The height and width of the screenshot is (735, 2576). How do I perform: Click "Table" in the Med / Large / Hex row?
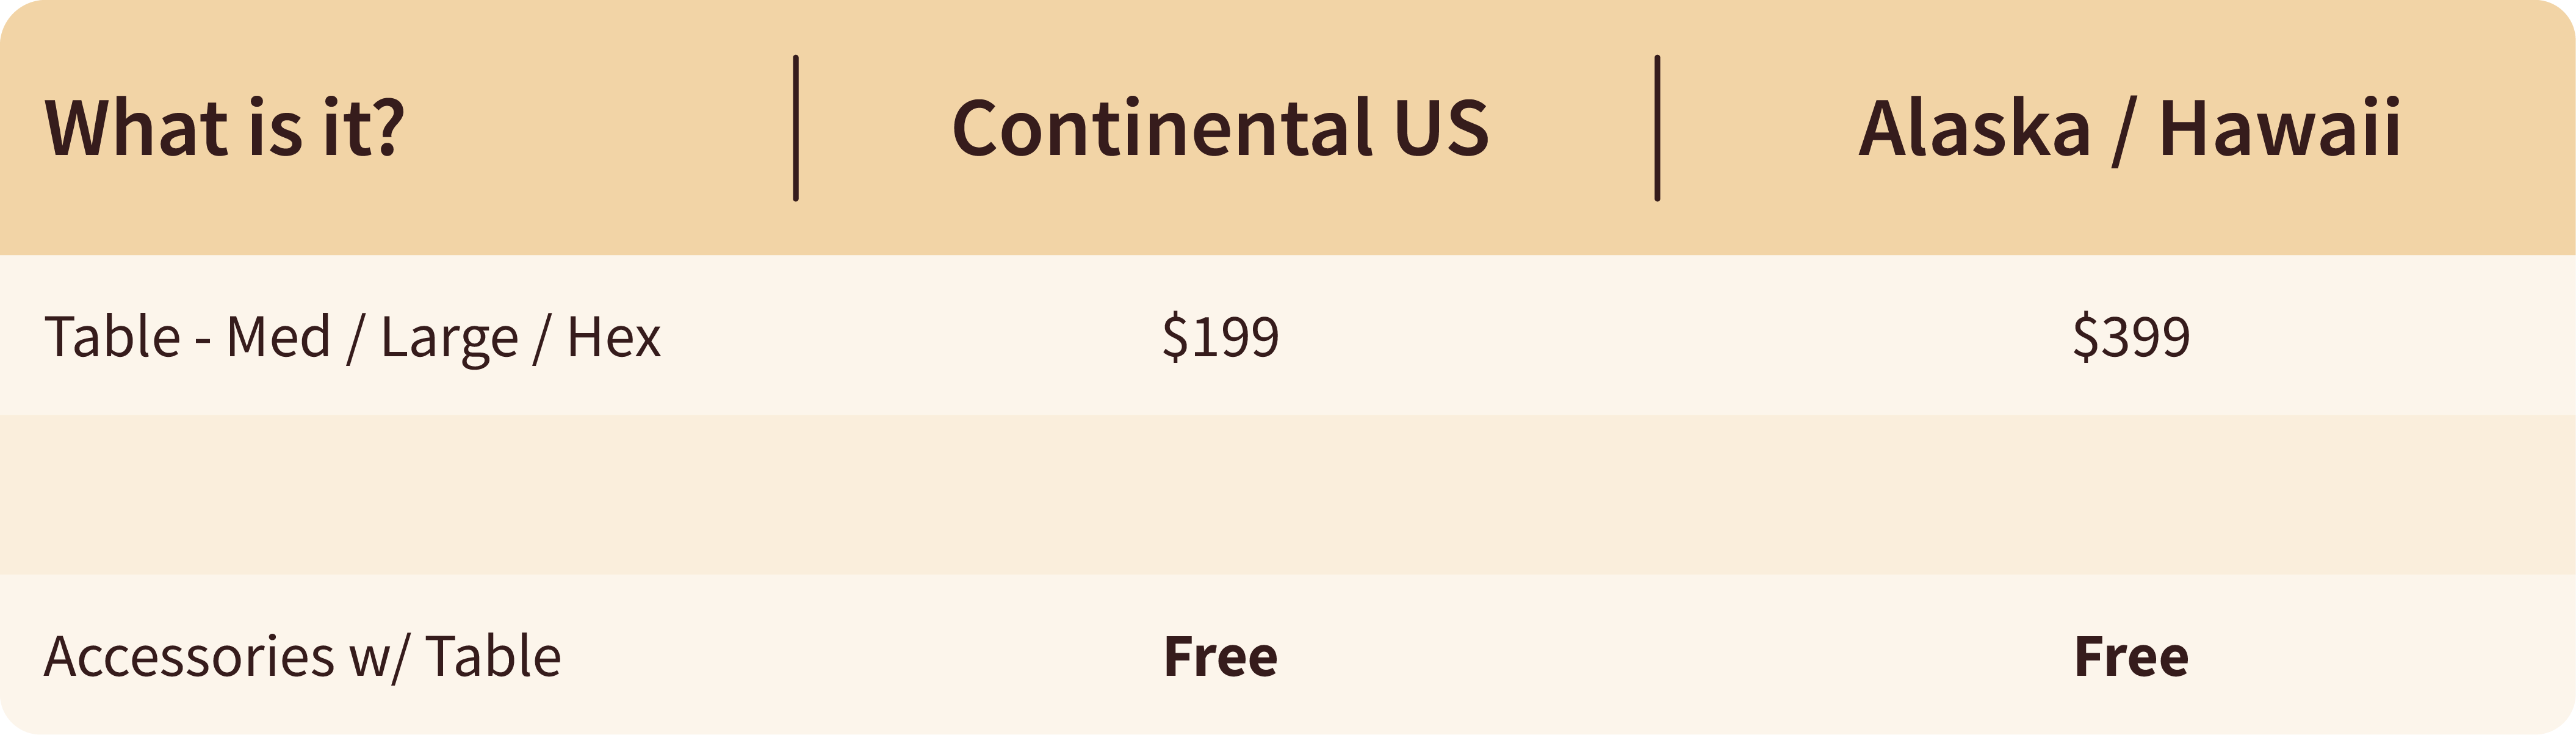click(x=112, y=337)
